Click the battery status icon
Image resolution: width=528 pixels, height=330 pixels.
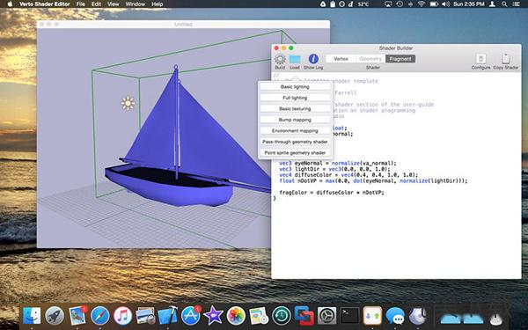pos(433,4)
